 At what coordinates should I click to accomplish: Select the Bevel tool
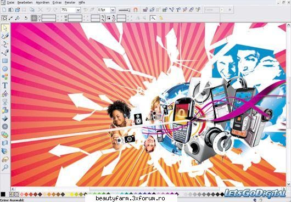point(5,119)
